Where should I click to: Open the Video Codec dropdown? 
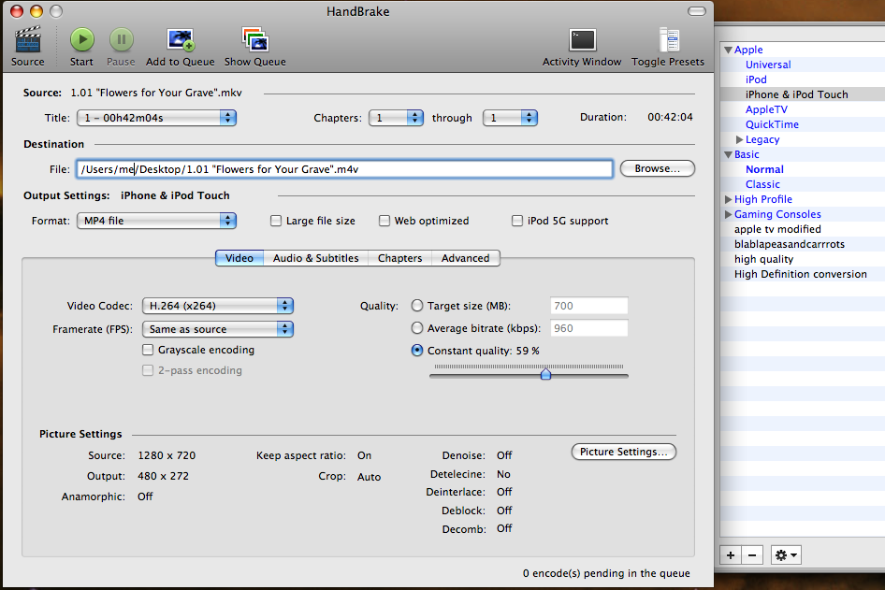[x=217, y=306]
